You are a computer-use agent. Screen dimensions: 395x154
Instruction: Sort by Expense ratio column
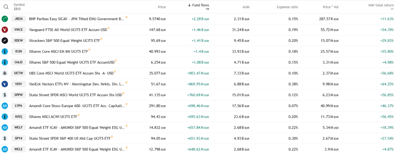(287, 7)
